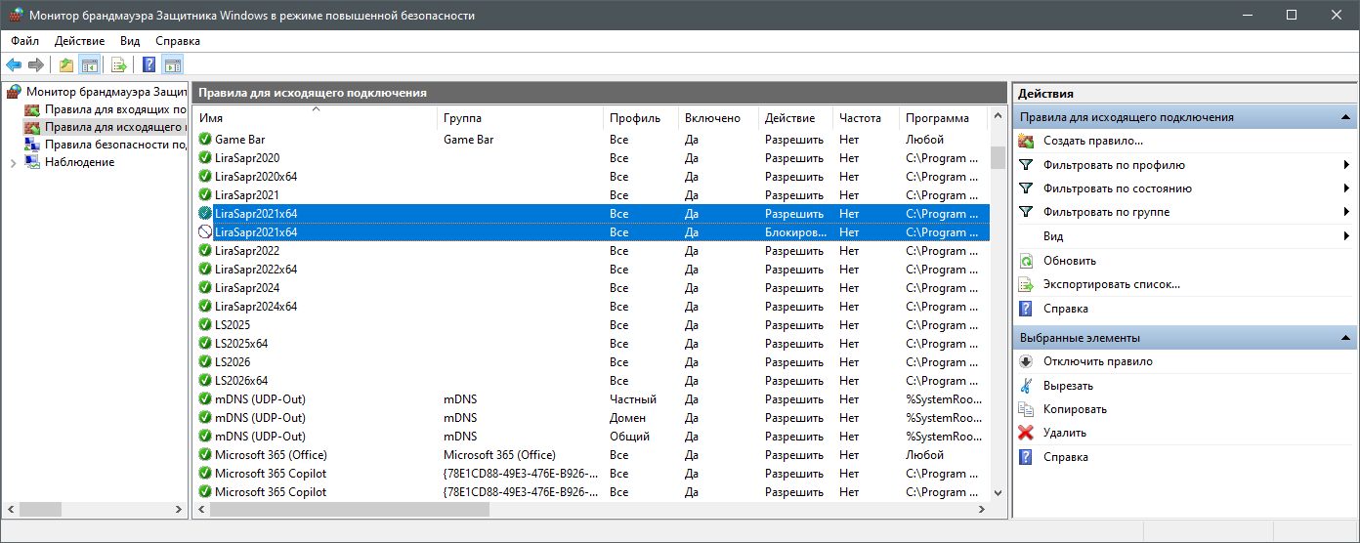Click the rules list horizontal scrollbar right arrow
1360x543 pixels.
pyautogui.click(x=981, y=510)
